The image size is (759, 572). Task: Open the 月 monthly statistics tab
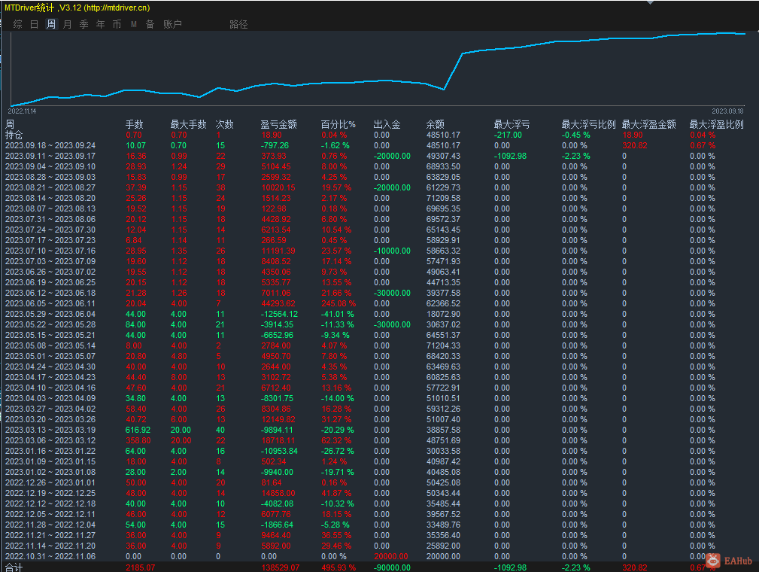67,24
